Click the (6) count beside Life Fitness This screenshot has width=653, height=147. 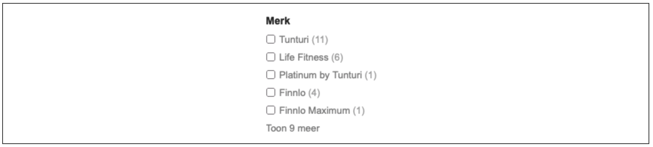click(337, 57)
